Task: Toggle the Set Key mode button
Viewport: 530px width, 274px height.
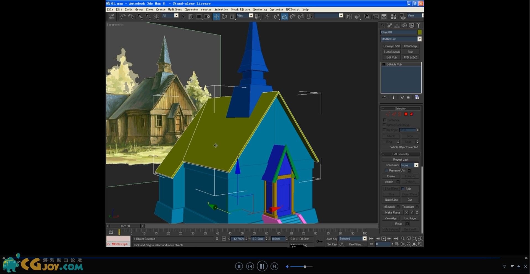Action: [332, 244]
